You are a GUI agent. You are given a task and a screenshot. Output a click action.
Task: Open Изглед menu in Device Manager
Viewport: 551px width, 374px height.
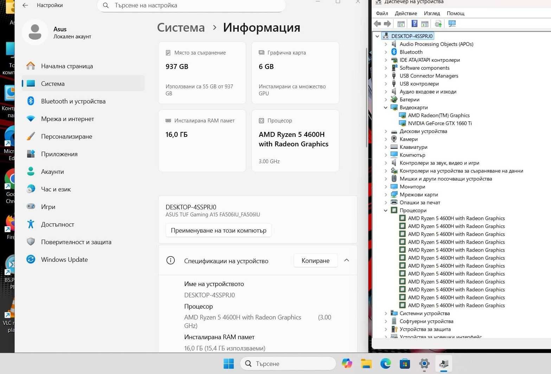[432, 13]
